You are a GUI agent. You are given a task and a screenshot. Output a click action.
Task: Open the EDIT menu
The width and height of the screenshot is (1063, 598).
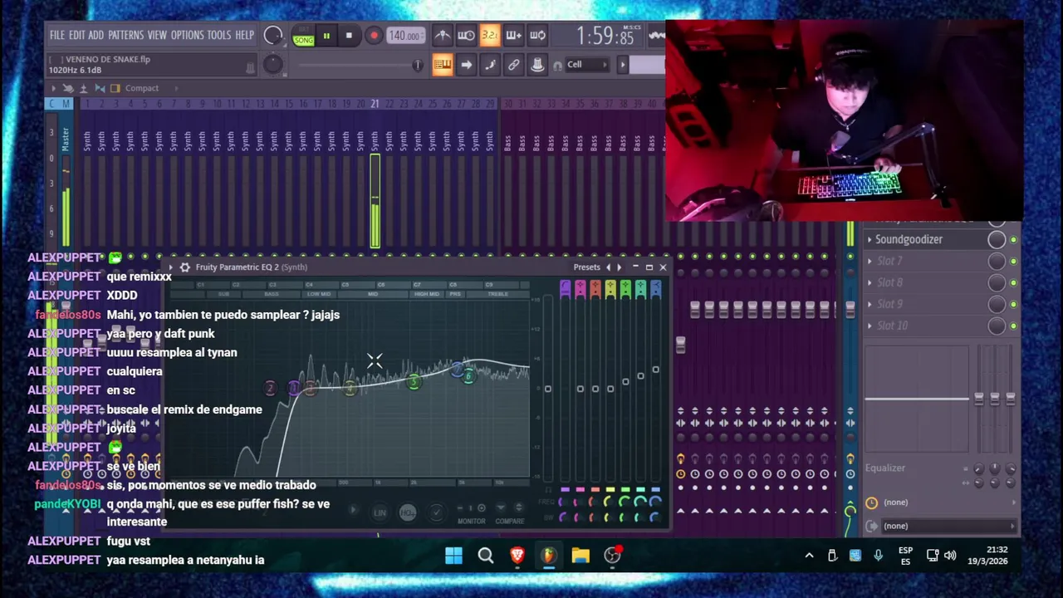pos(76,36)
